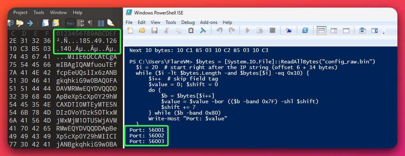Open PowerShell ISE's Tools menu
405x156 pixels.
tap(171, 22)
